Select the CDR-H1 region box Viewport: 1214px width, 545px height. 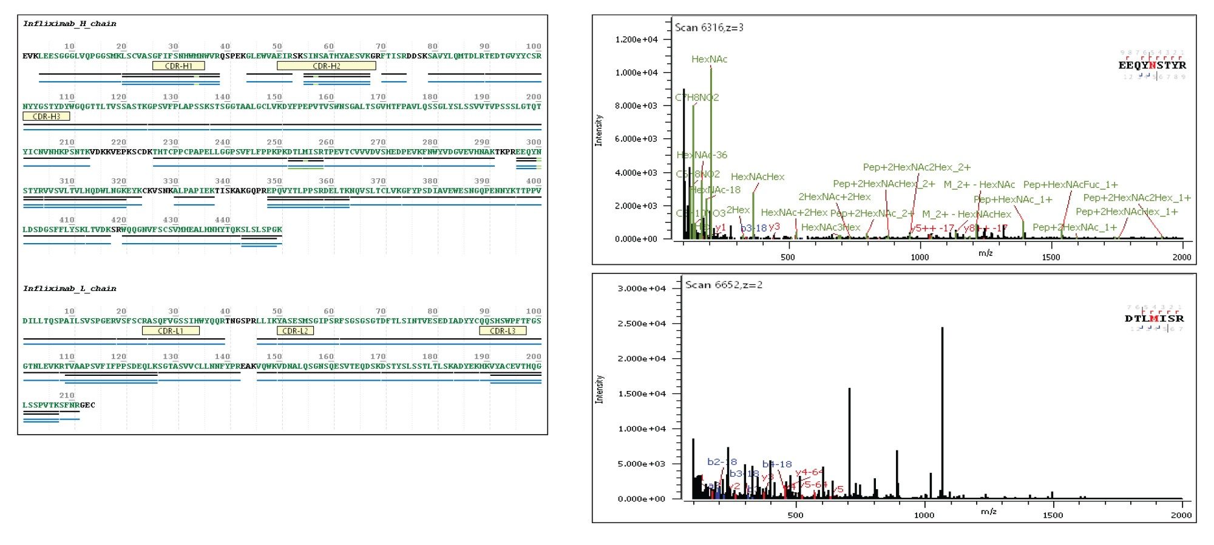point(178,66)
